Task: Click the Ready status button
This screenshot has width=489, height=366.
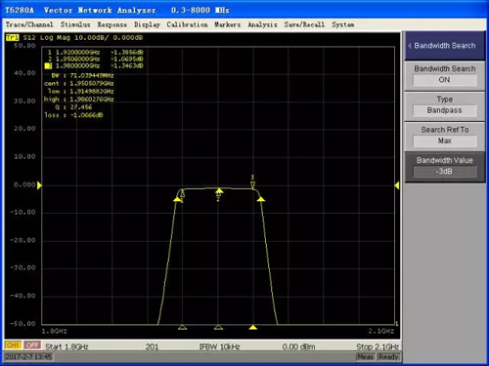Action: (388, 357)
